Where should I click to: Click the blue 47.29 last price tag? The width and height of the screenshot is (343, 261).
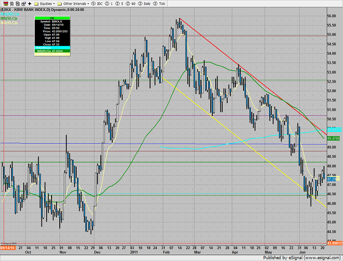[332, 179]
